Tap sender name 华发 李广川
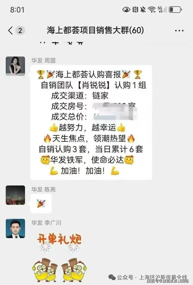Viewport: 193px width, 285px height. point(46,223)
